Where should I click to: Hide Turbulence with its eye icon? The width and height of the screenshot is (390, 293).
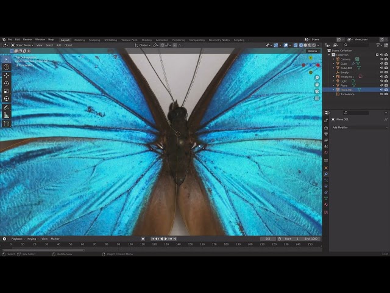pos(382,94)
